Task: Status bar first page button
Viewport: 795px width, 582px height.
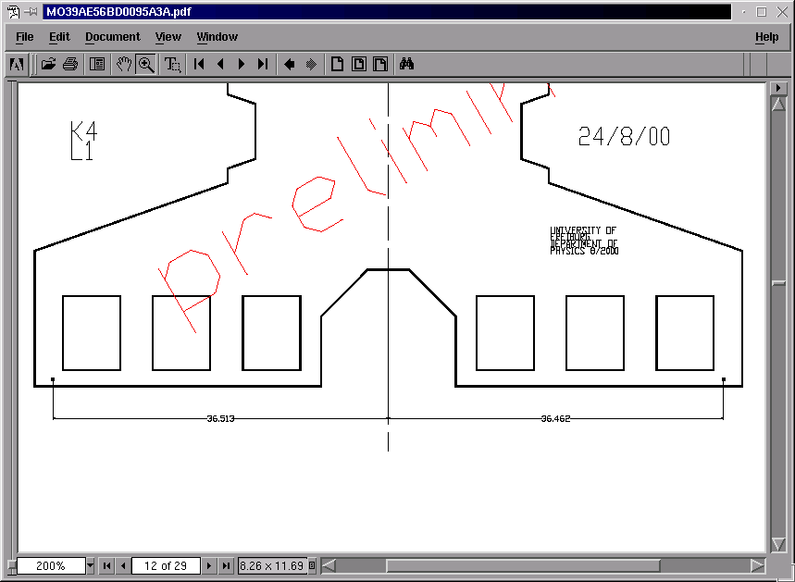Action: [x=107, y=565]
